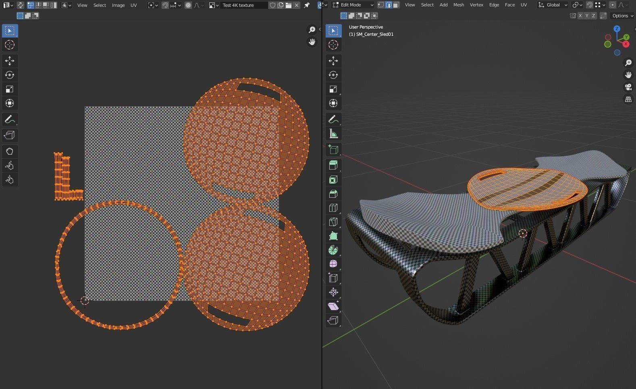Click the UV editor zoom magnifier icon
Viewport: 636px width, 389px height.
coord(312,30)
